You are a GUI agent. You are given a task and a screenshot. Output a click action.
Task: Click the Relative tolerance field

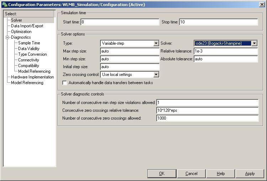(x=226, y=51)
